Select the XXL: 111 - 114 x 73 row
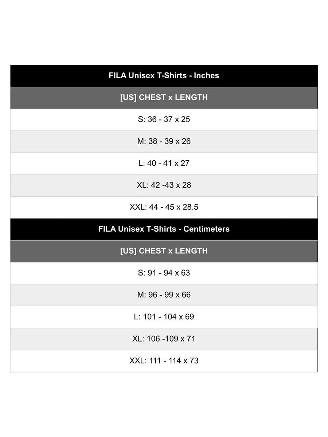Viewport: 328px width, 437px height. [x=164, y=361]
